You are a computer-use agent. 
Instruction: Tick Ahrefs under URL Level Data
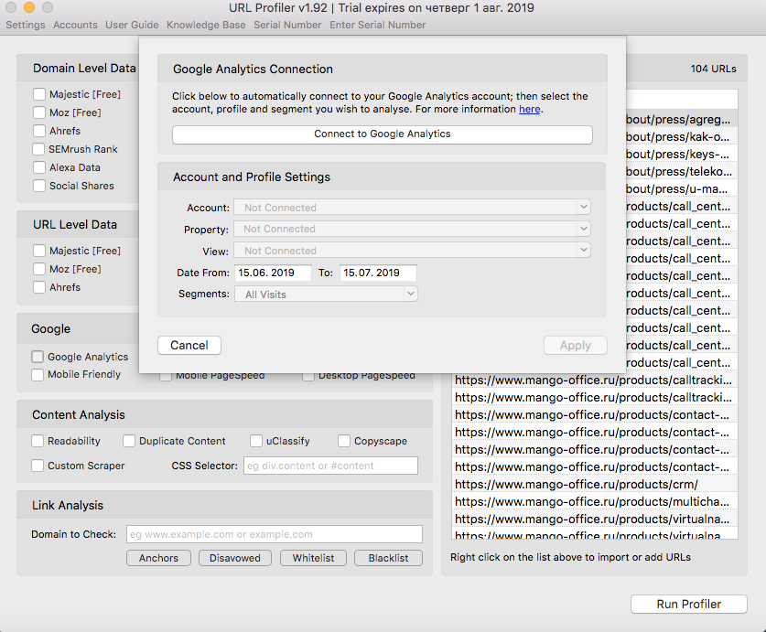pyautogui.click(x=39, y=287)
